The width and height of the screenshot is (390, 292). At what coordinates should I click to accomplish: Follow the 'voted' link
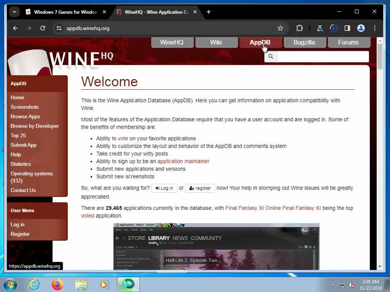click(88, 216)
